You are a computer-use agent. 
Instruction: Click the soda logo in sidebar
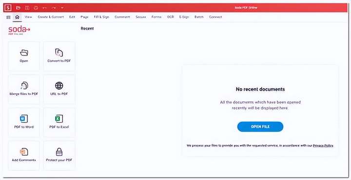pos(19,30)
